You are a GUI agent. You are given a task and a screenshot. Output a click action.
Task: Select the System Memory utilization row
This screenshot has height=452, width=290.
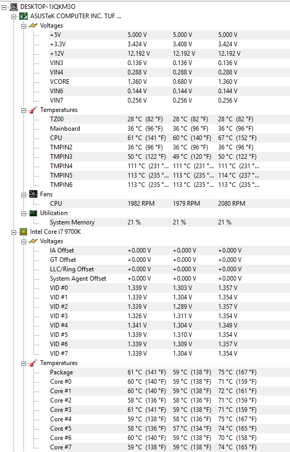click(170, 222)
